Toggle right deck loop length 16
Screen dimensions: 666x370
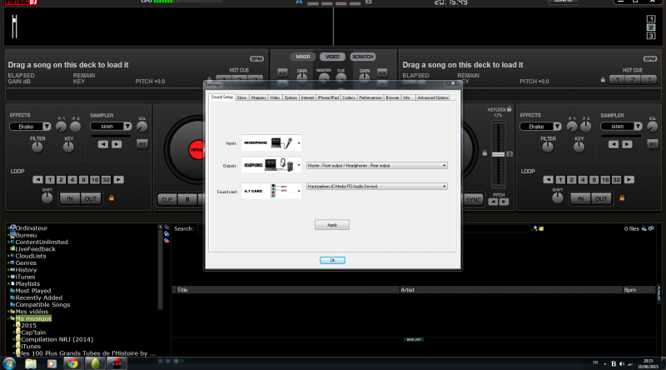(x=605, y=179)
